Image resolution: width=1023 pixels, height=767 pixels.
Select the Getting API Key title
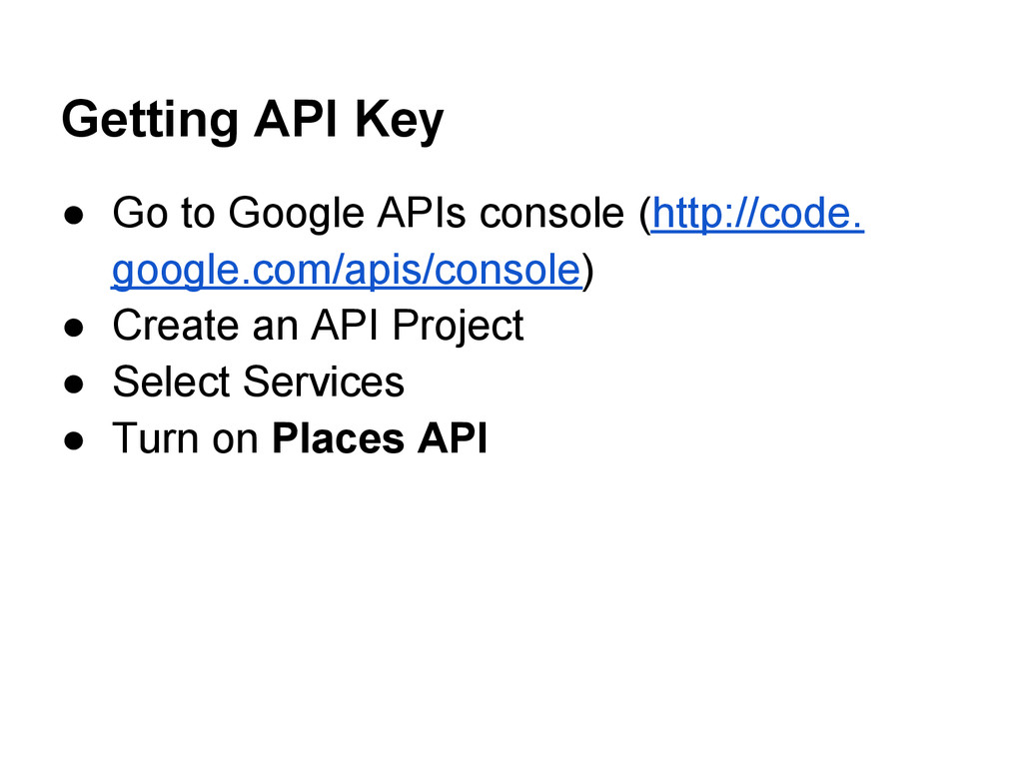[x=253, y=120]
